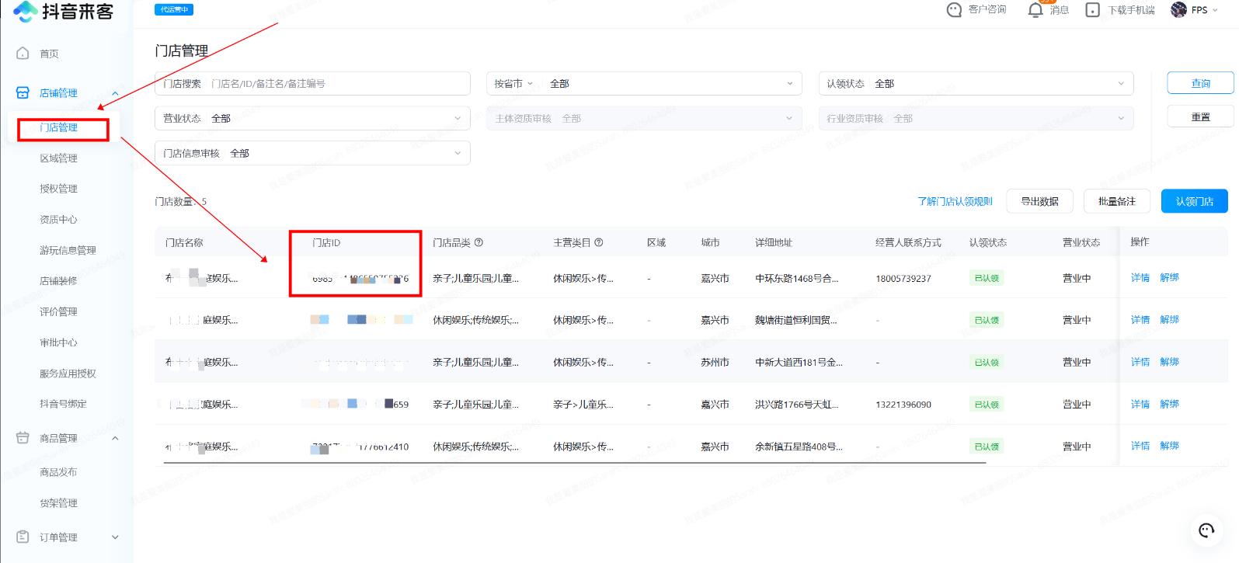Open the 主体资质审核 dropdown
Screen dimensions: 1239x563
pyautogui.click(x=644, y=118)
